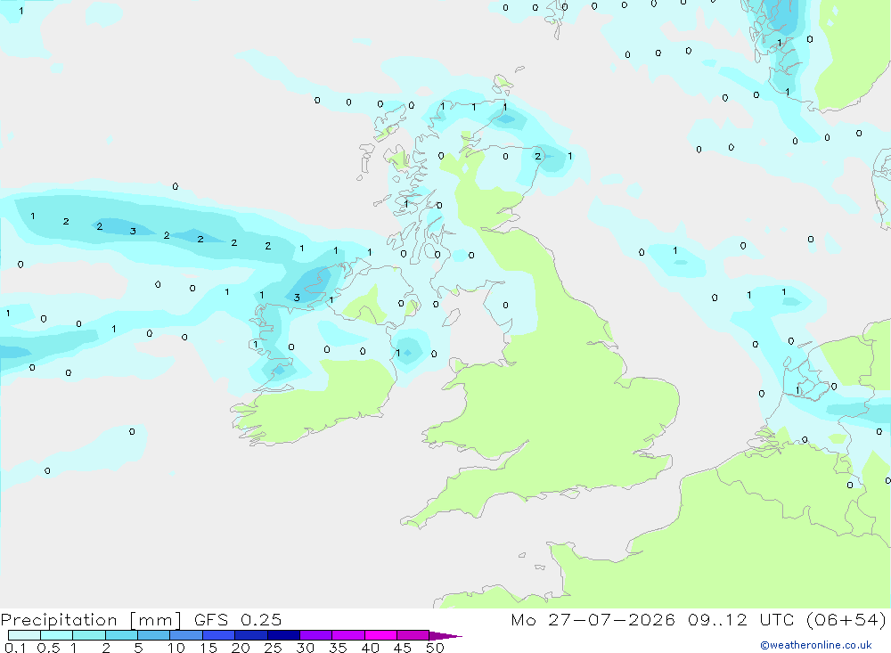Click the legend label '20'
This screenshot has height=653, width=891.
(x=241, y=648)
